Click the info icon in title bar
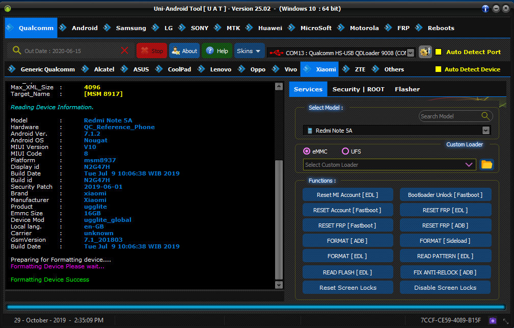The image size is (514, 328). [x=485, y=9]
